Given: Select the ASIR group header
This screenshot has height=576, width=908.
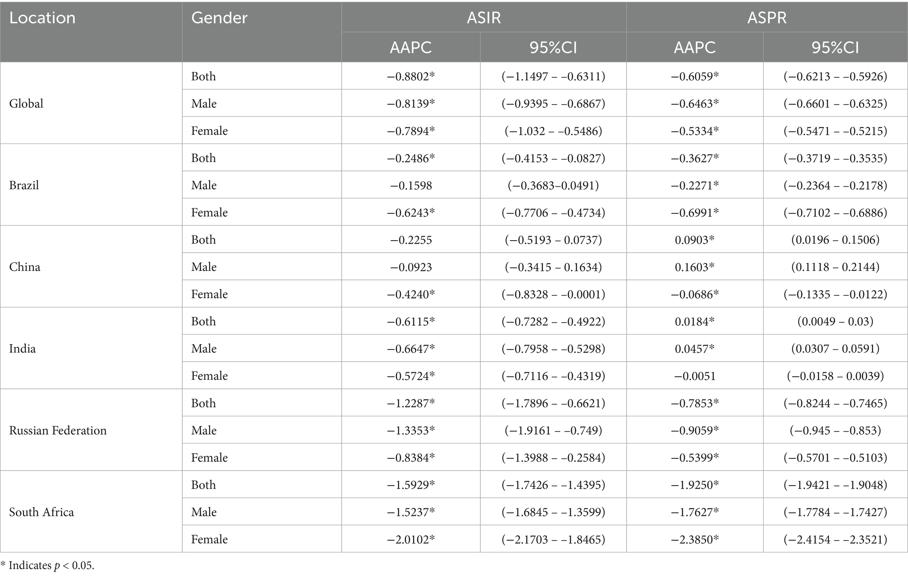Looking at the screenshot, I should [484, 18].
